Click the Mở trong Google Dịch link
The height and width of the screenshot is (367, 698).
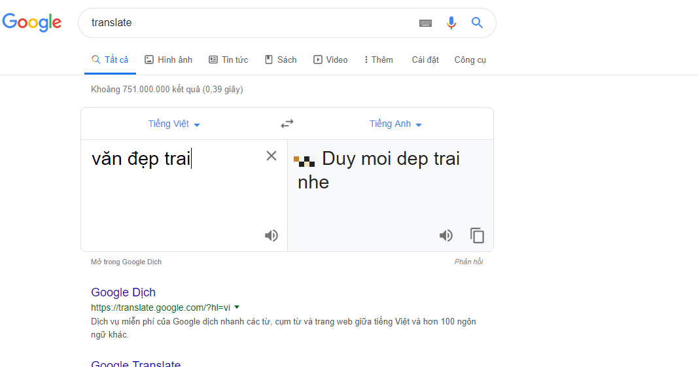coord(126,262)
